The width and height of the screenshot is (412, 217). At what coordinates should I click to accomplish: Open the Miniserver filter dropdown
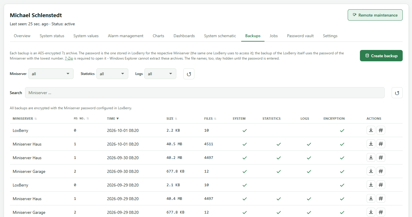point(51,74)
